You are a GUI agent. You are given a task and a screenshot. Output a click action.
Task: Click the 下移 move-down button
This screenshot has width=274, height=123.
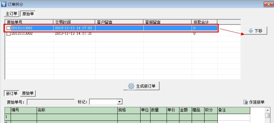coord(255,31)
